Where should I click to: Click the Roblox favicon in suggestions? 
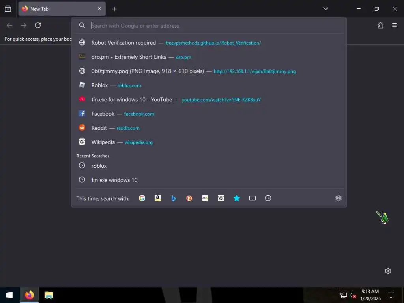click(x=82, y=85)
